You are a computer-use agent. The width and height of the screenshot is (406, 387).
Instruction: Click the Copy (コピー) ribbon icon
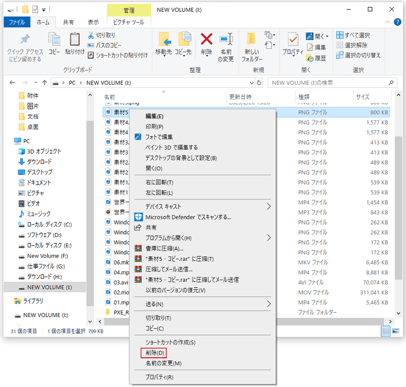[54, 40]
